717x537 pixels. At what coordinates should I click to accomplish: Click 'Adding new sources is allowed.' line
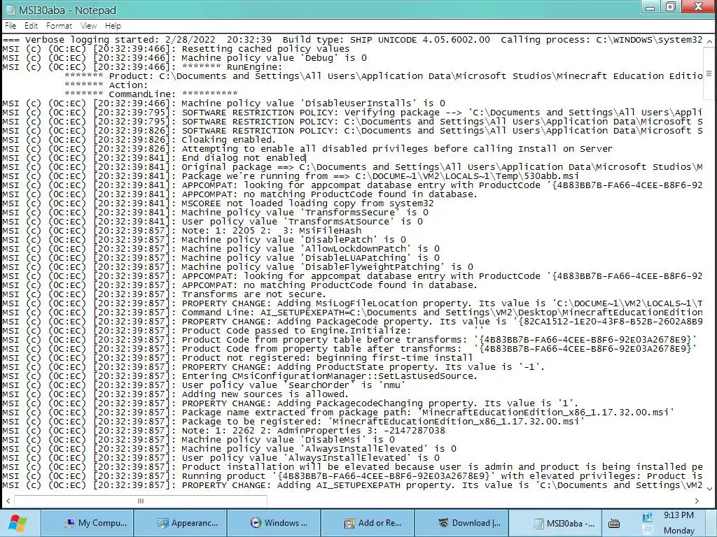tap(175, 394)
